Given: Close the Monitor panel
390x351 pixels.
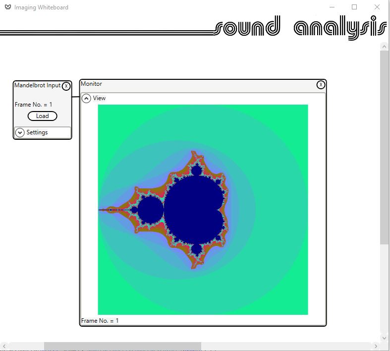Looking at the screenshot, I should coord(321,85).
